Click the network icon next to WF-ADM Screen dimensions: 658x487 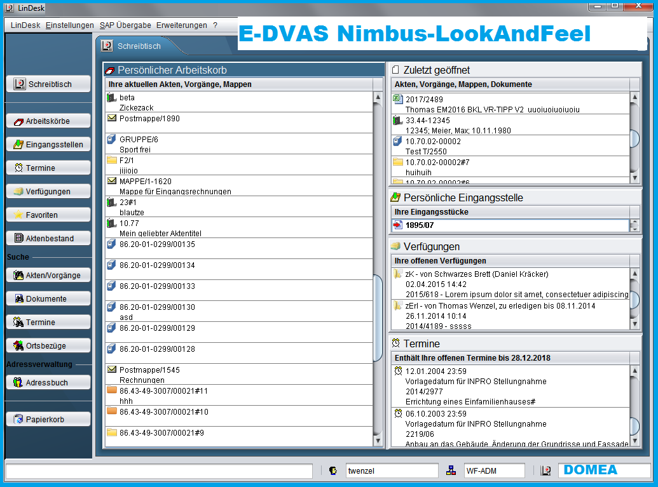(x=451, y=470)
